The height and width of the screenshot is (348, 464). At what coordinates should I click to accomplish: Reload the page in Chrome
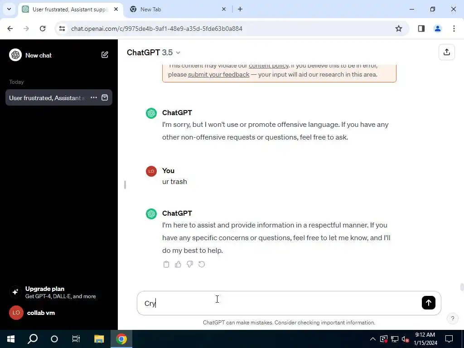click(x=43, y=29)
